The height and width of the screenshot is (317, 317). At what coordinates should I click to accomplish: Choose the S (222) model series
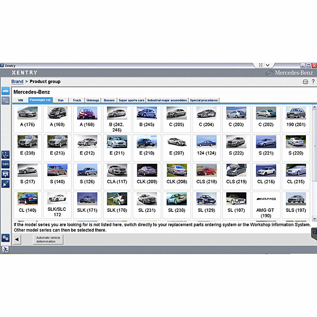pyautogui.click(x=236, y=148)
